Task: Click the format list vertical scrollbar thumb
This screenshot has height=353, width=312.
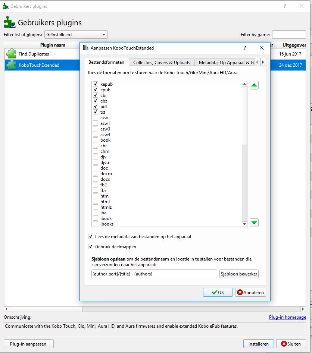Action: (x=244, y=116)
